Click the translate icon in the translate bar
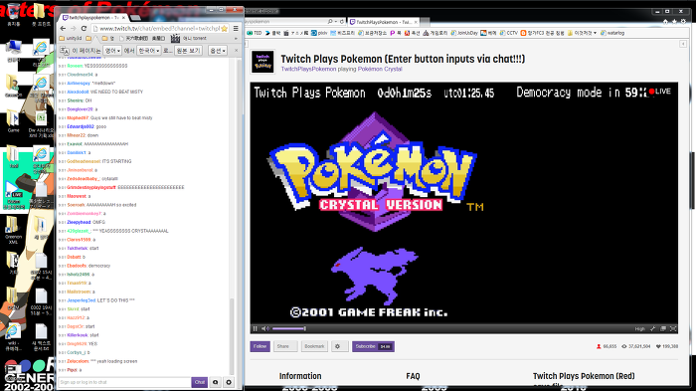 point(65,51)
